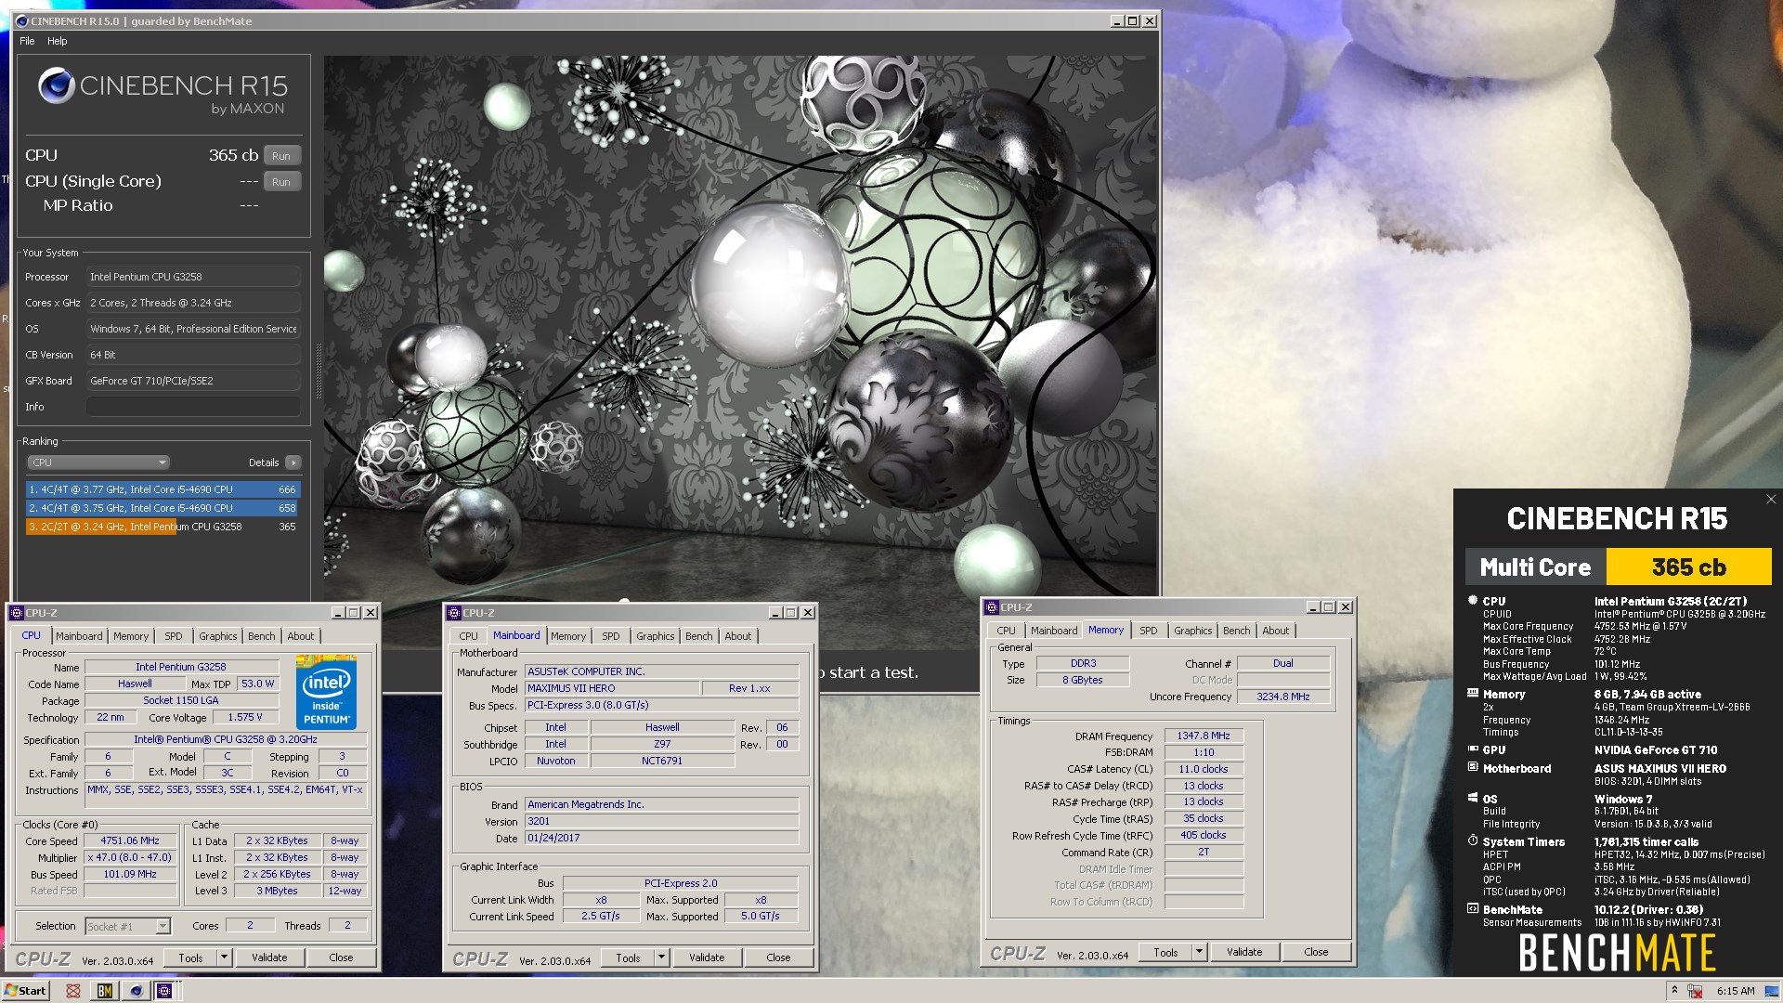Open Tools dropdown arrow in middle CPU-Z
This screenshot has height=1003, width=1783.
[661, 957]
